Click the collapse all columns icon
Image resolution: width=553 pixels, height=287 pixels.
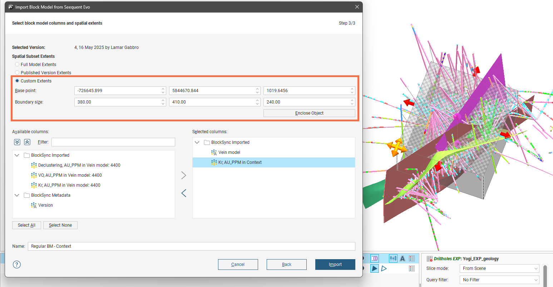(27, 142)
